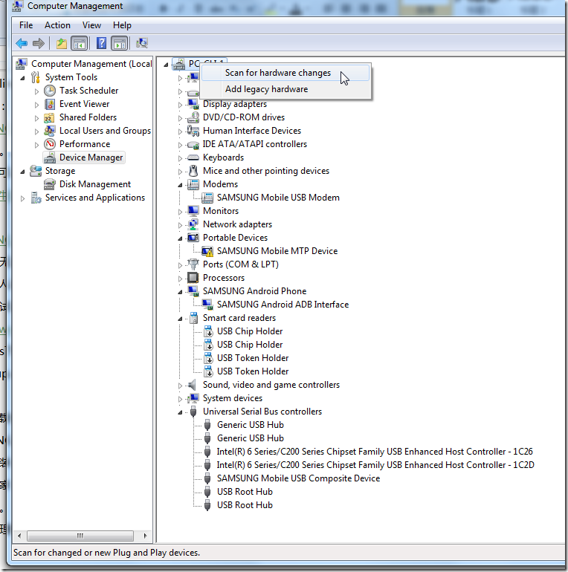
Task: Toggle the Show/Hide Action Pane icon
Action: coord(120,43)
